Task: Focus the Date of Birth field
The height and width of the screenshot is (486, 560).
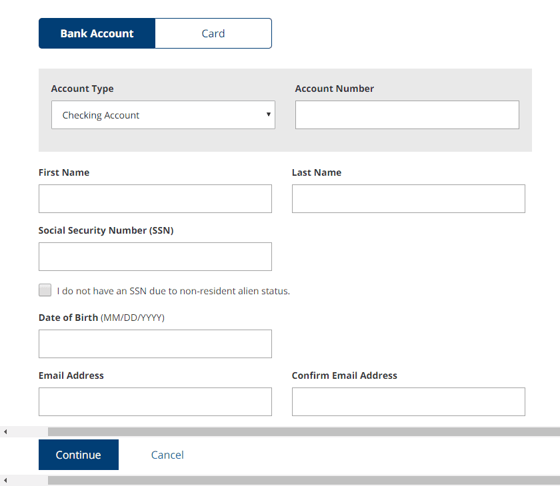Action: point(155,344)
